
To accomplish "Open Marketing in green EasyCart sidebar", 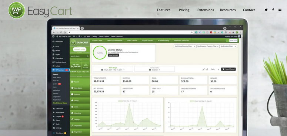I will [x=80, y=113].
